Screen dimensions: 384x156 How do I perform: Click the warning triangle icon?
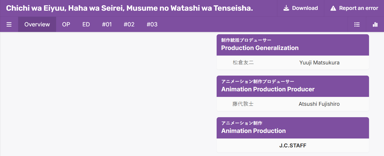[x=333, y=8]
